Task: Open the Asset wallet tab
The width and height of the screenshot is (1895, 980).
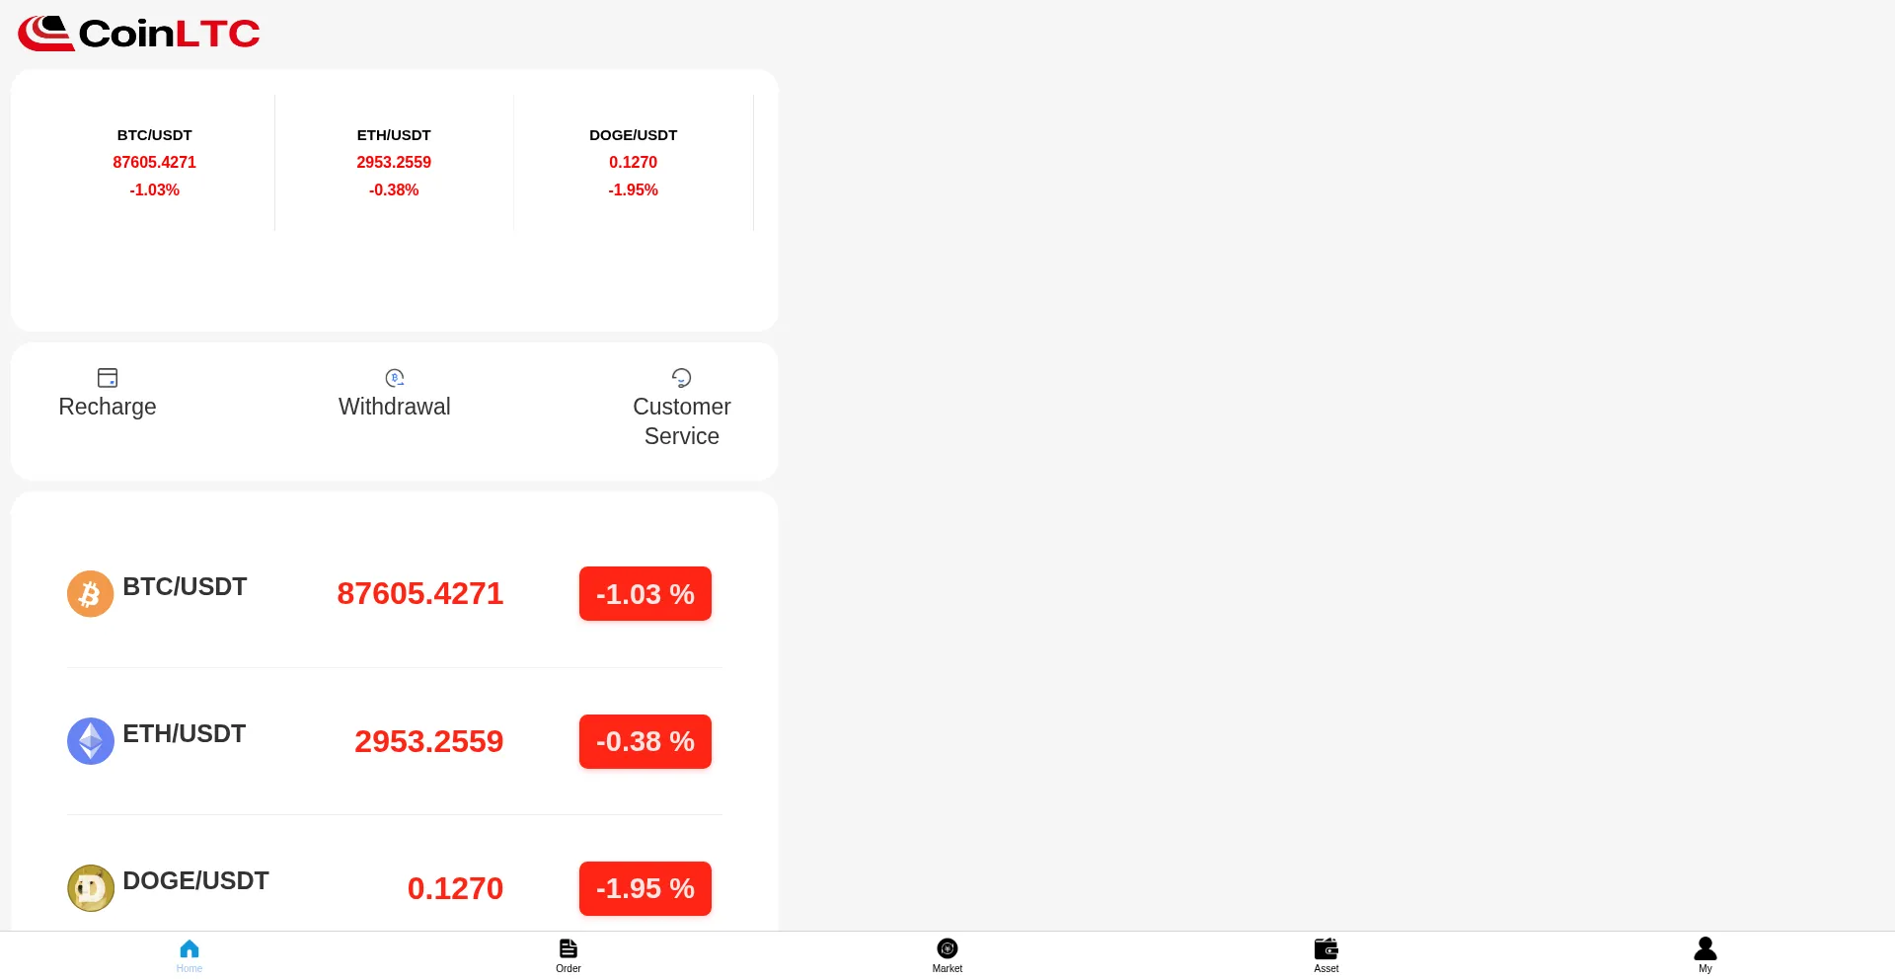Action: (1326, 954)
